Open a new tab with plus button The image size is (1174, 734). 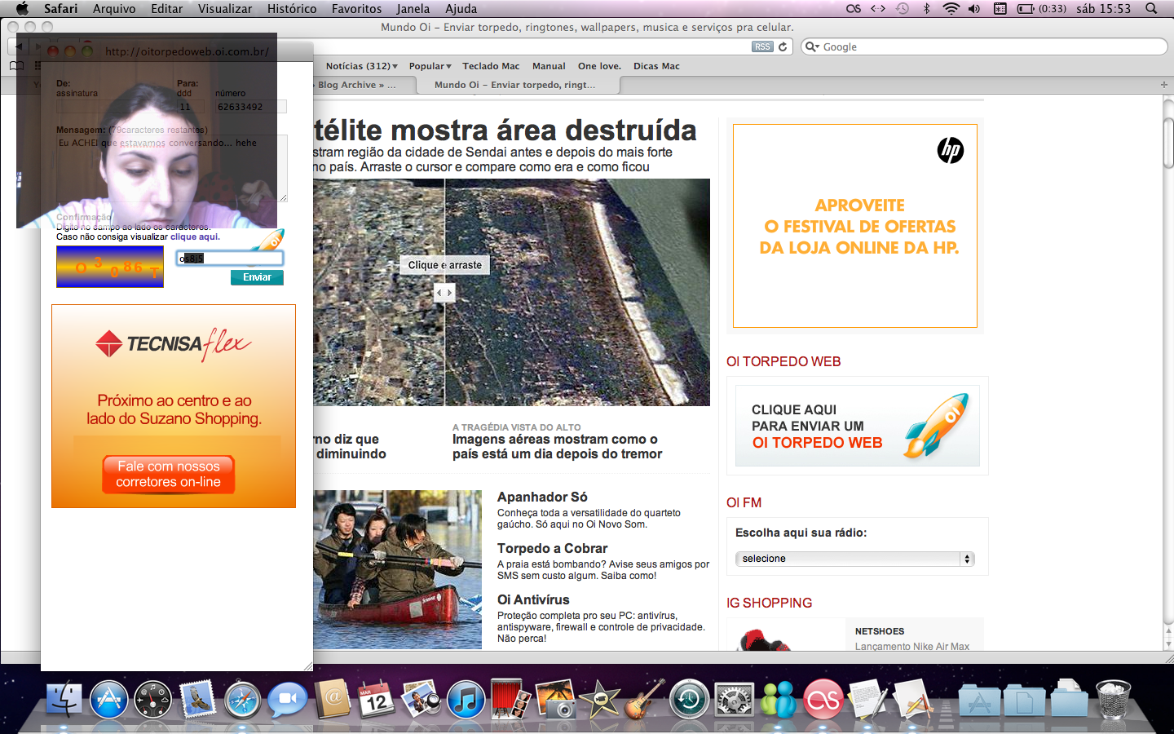(1163, 85)
